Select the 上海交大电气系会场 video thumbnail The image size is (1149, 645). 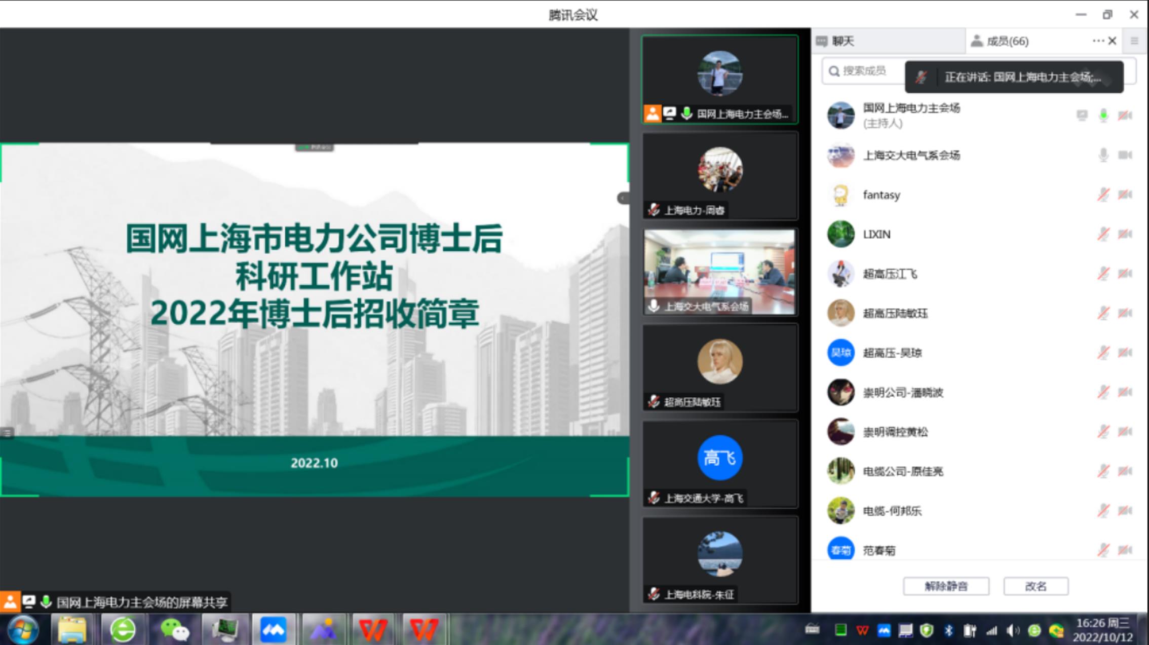coord(719,271)
